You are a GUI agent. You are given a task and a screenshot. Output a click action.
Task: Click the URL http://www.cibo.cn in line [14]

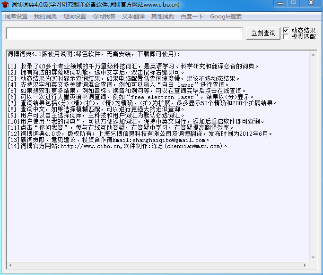90,146
